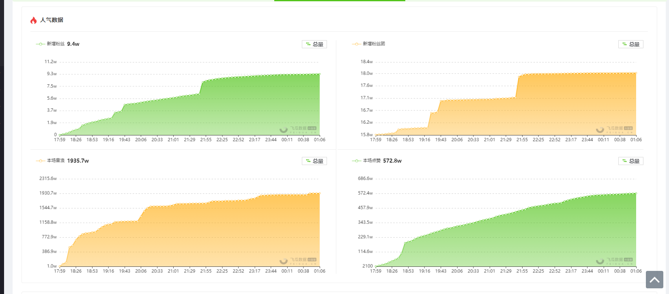Click 总量 button on 新增粉丝 chart
Viewport: 669px width, 294px height.
pos(314,44)
